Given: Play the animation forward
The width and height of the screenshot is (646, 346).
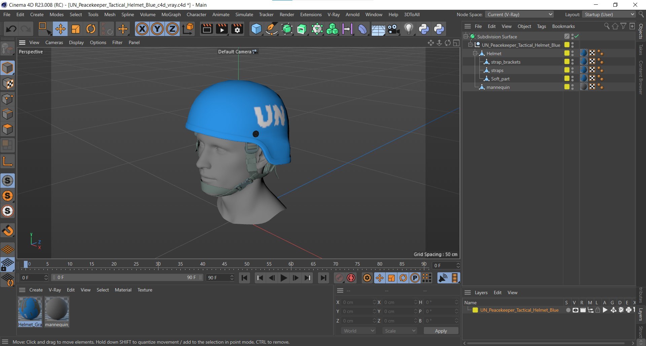Looking at the screenshot, I should [283, 278].
